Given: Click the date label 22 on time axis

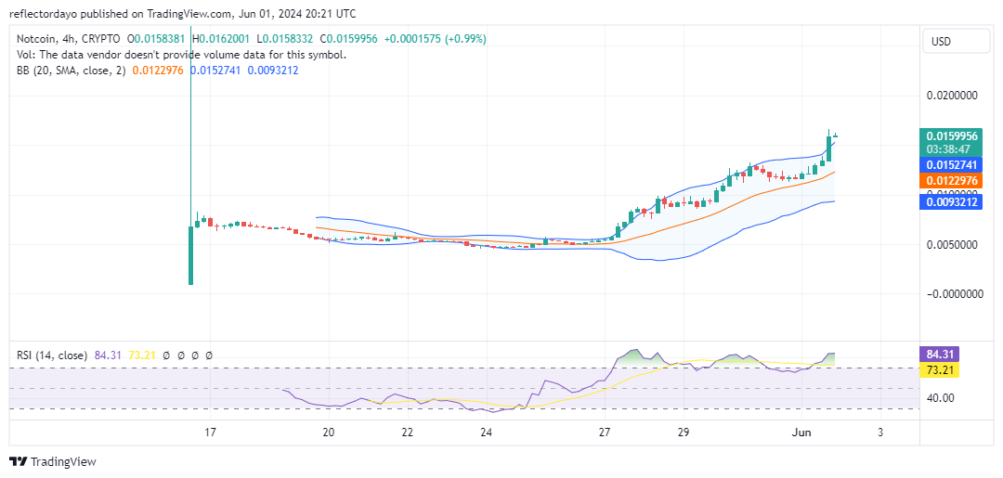Looking at the screenshot, I should tap(408, 432).
